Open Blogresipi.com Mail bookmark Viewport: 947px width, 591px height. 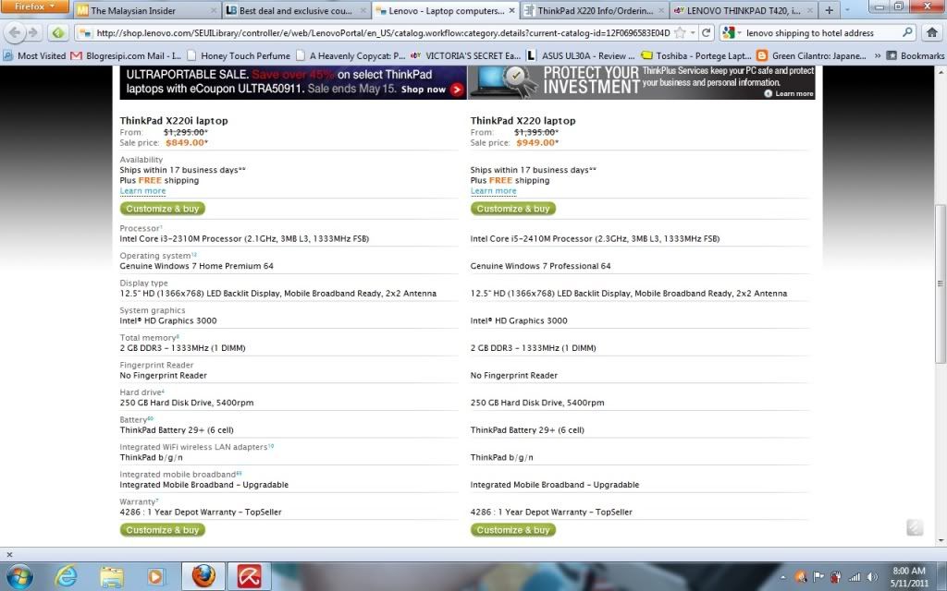(126, 55)
